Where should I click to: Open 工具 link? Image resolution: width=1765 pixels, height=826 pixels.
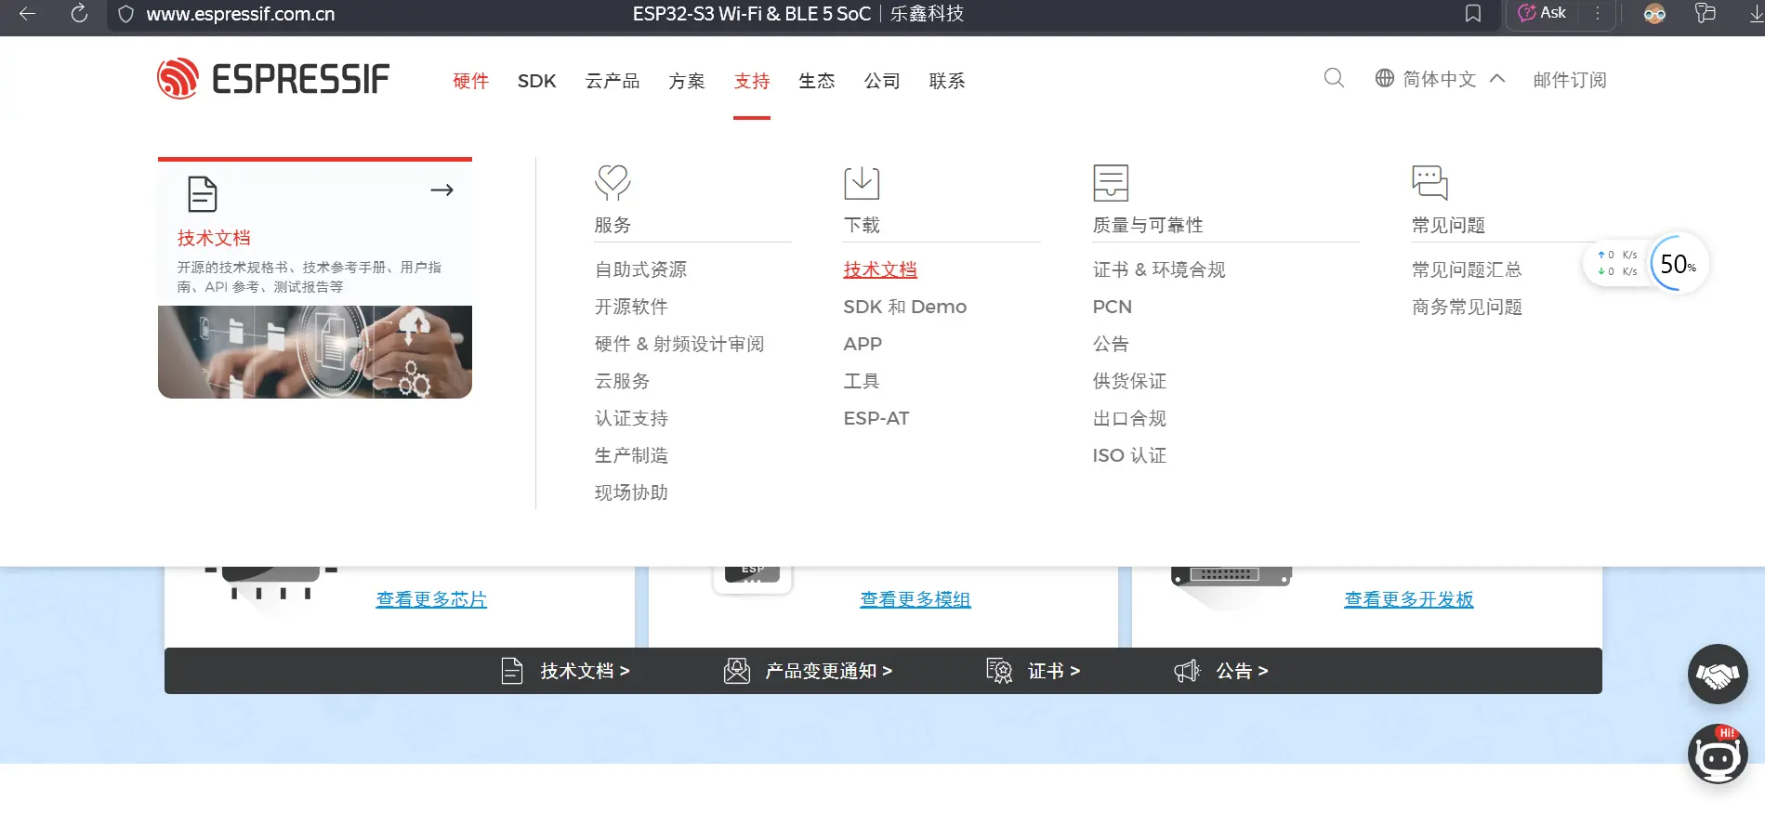862,381
